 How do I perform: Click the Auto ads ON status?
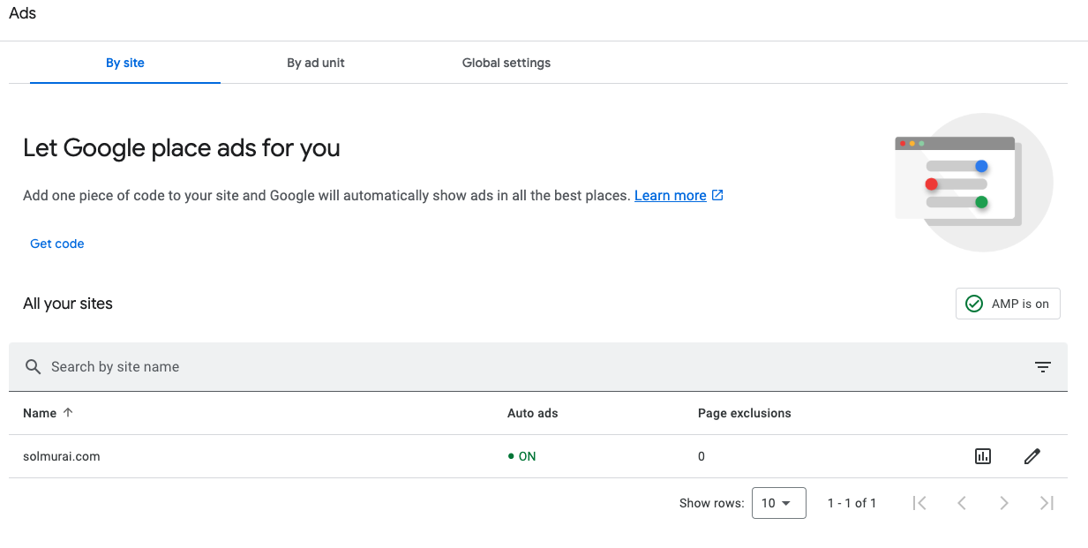click(522, 456)
